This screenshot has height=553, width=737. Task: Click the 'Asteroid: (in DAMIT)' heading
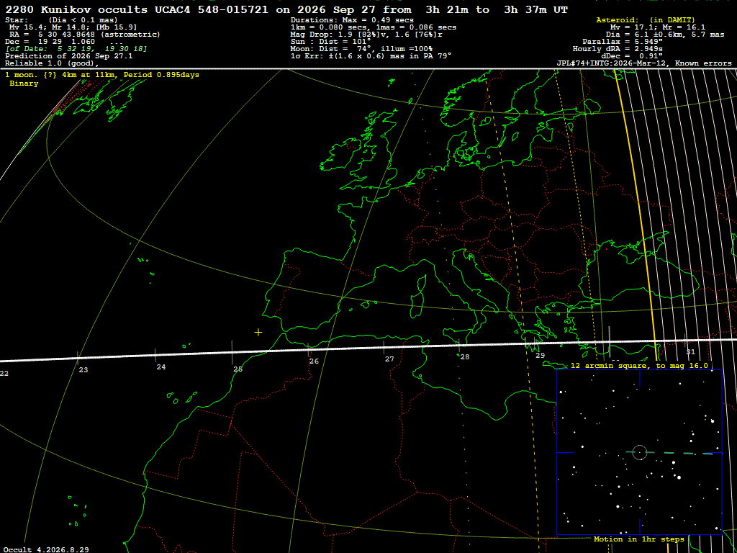coord(638,20)
